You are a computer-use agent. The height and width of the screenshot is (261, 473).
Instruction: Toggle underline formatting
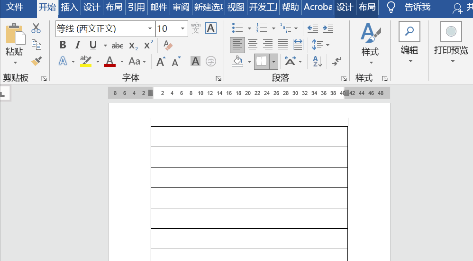click(93, 45)
